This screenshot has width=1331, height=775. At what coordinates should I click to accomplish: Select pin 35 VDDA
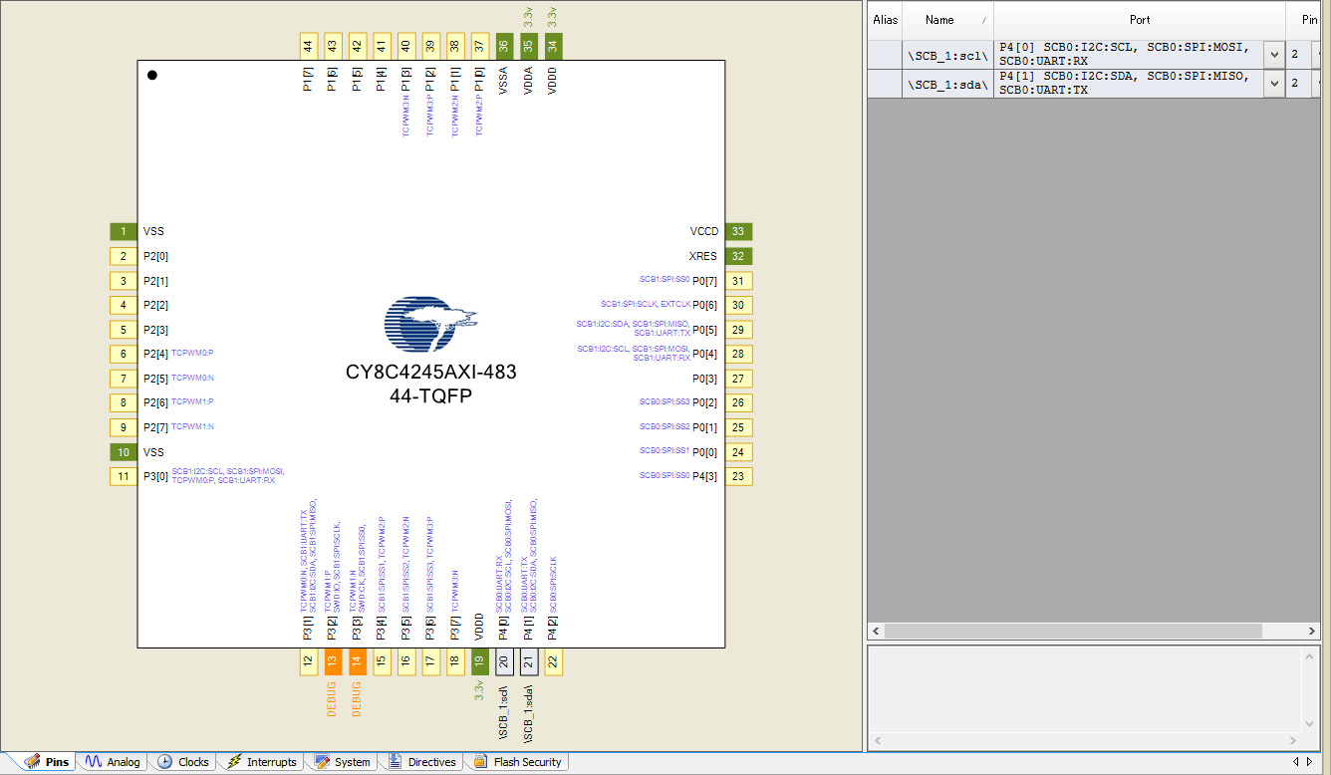tap(529, 46)
